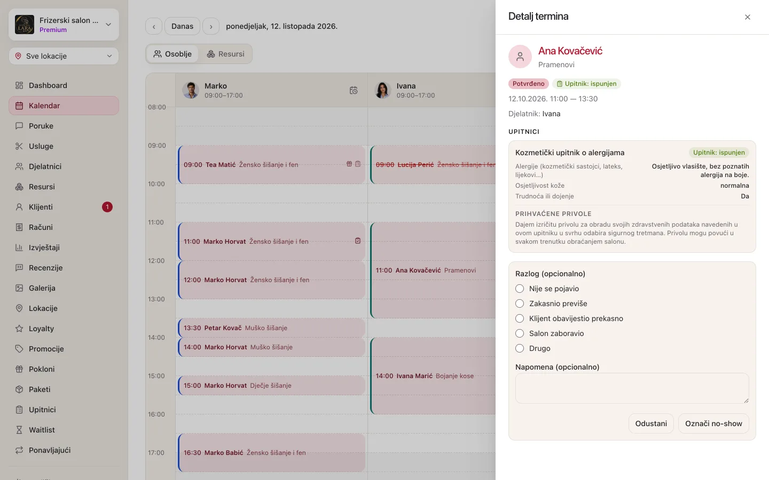Click the Danas button
The height and width of the screenshot is (480, 769).
(x=183, y=26)
